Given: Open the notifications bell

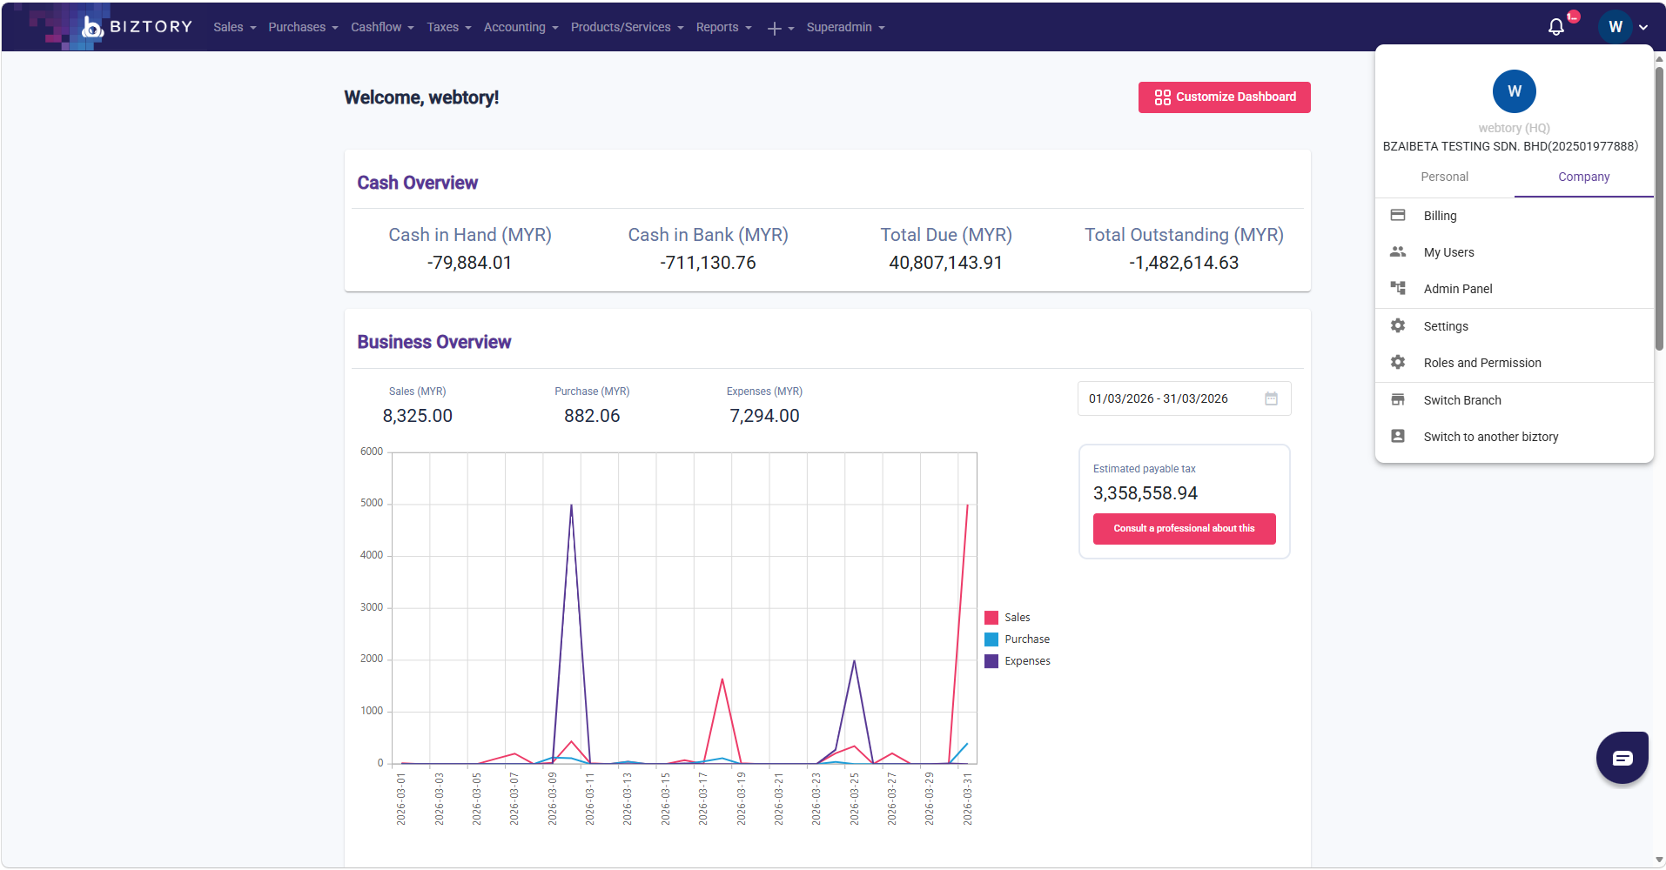Looking at the screenshot, I should [x=1556, y=27].
